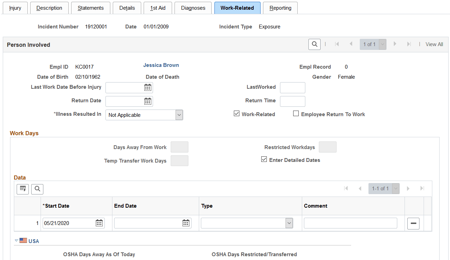Open the Data grid search icon
This screenshot has height=260, width=450.
pyautogui.click(x=37, y=189)
